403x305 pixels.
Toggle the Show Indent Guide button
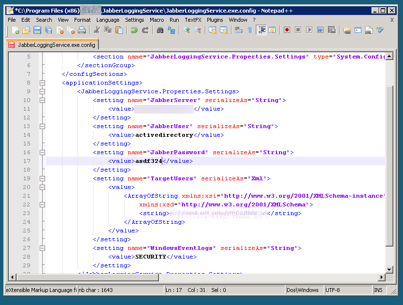(x=262, y=30)
